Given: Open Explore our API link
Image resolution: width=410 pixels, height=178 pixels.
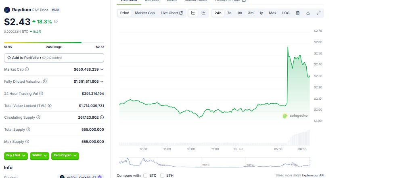Looking at the screenshot, I should (313, 176).
